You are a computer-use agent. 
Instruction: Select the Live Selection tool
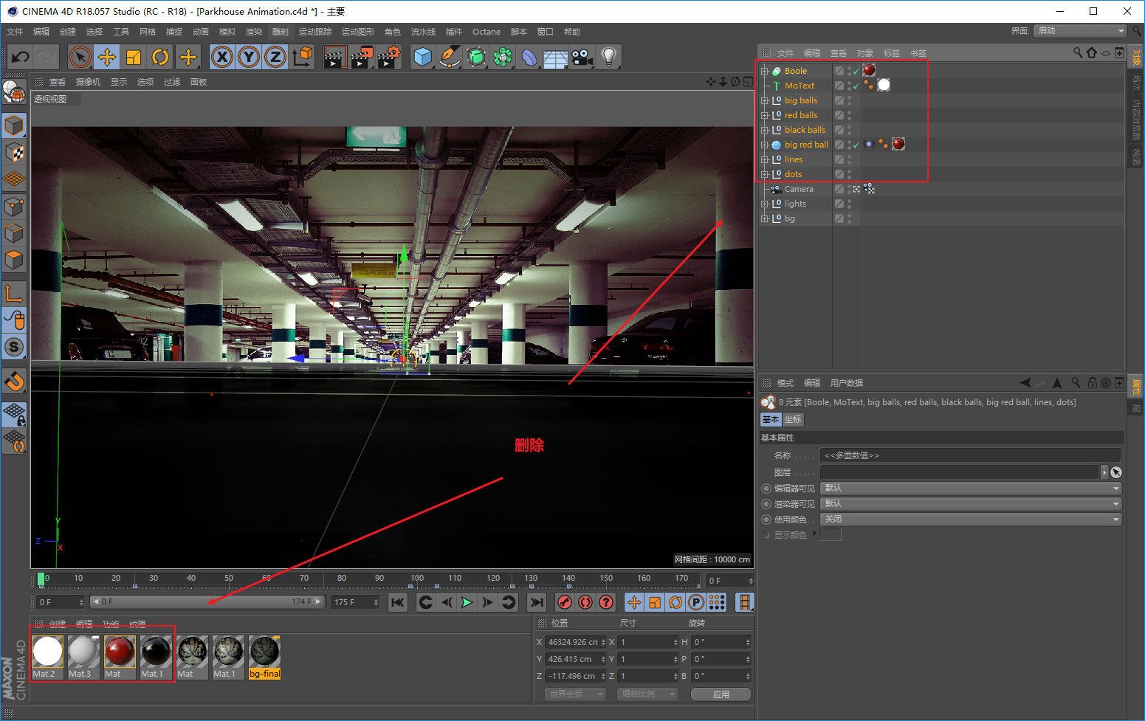click(x=80, y=57)
